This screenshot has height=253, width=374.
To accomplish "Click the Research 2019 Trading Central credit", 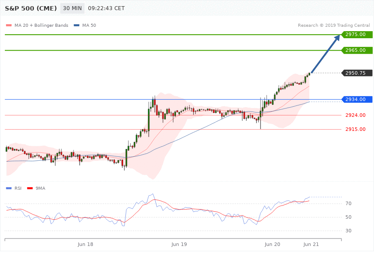I will tap(334, 25).
